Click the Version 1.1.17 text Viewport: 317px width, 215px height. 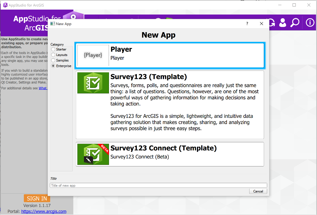click(37, 205)
